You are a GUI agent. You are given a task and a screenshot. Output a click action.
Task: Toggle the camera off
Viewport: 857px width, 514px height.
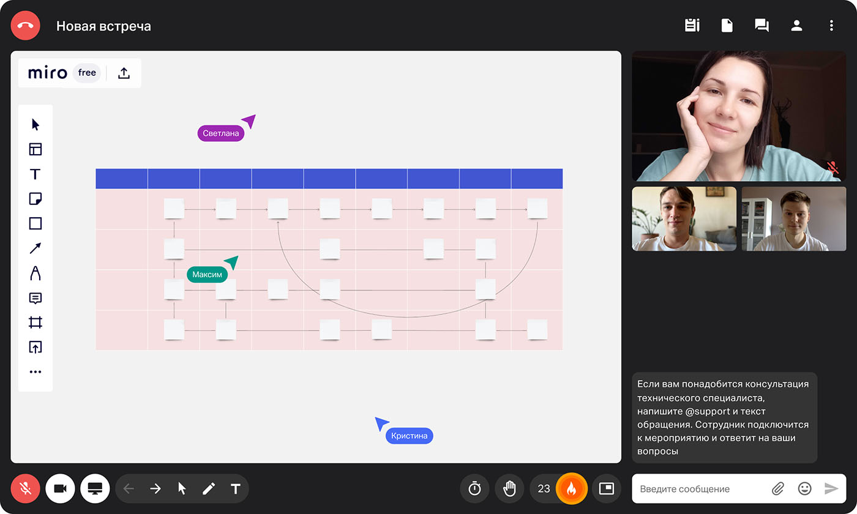point(60,489)
